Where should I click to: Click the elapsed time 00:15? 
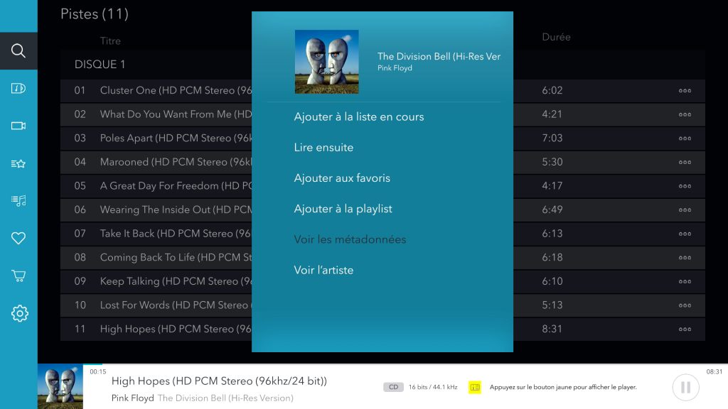tap(98, 372)
